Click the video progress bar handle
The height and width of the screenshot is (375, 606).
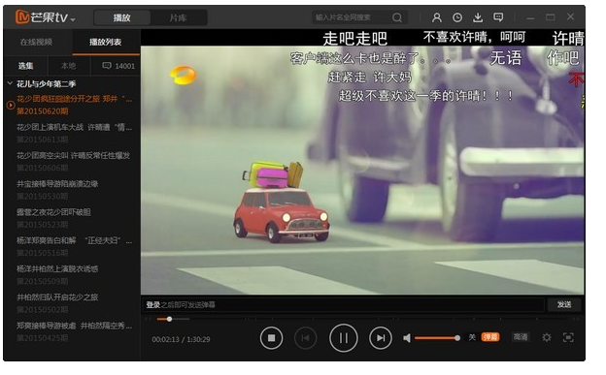tap(169, 319)
